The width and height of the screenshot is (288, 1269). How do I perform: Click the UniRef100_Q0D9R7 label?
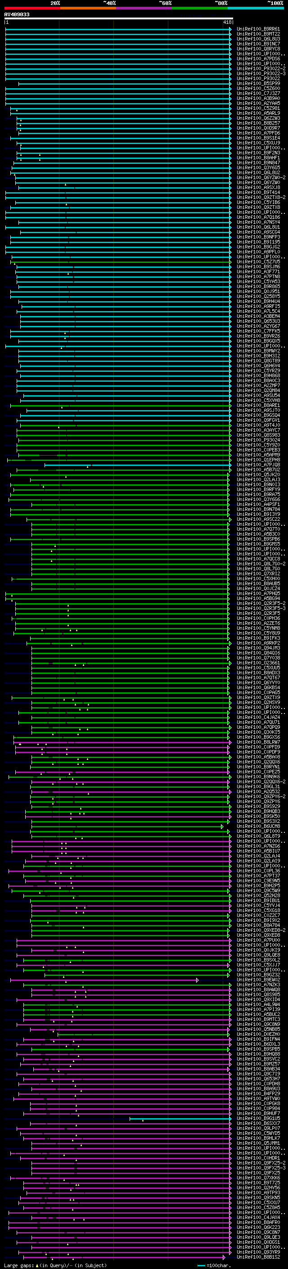pyautogui.click(x=258, y=128)
